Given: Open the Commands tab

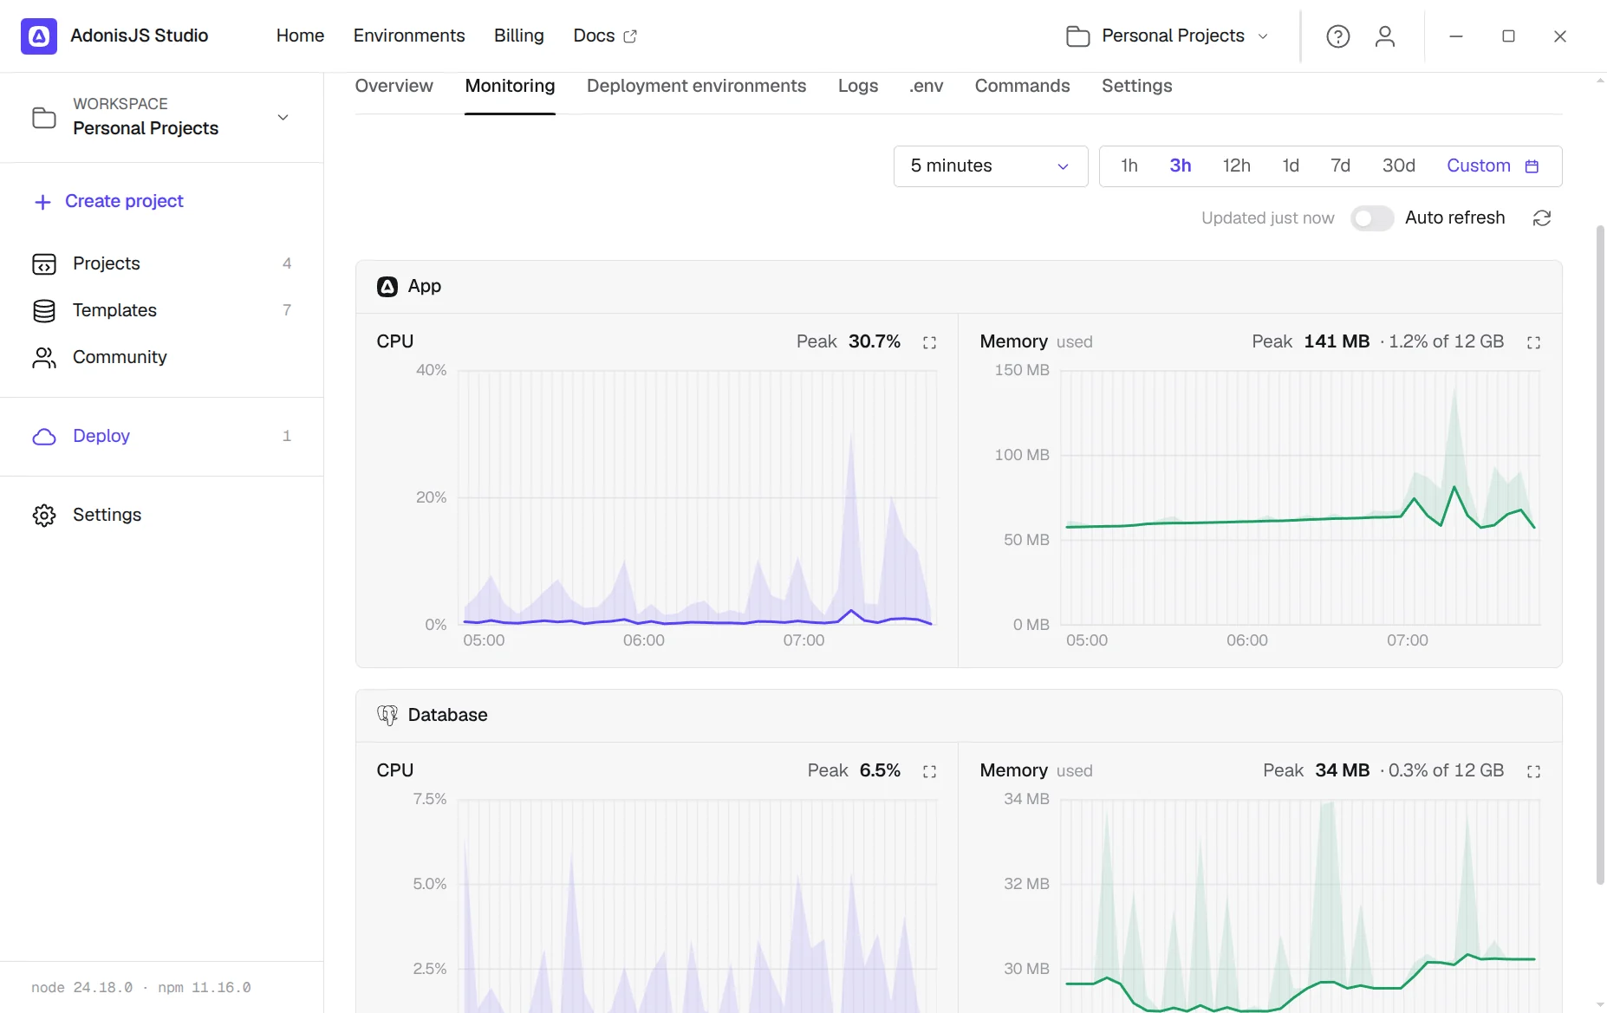Looking at the screenshot, I should [1022, 86].
